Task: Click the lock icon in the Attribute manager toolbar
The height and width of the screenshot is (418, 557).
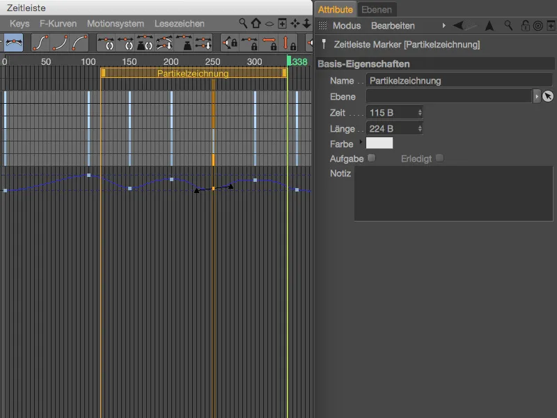Action: [524, 26]
